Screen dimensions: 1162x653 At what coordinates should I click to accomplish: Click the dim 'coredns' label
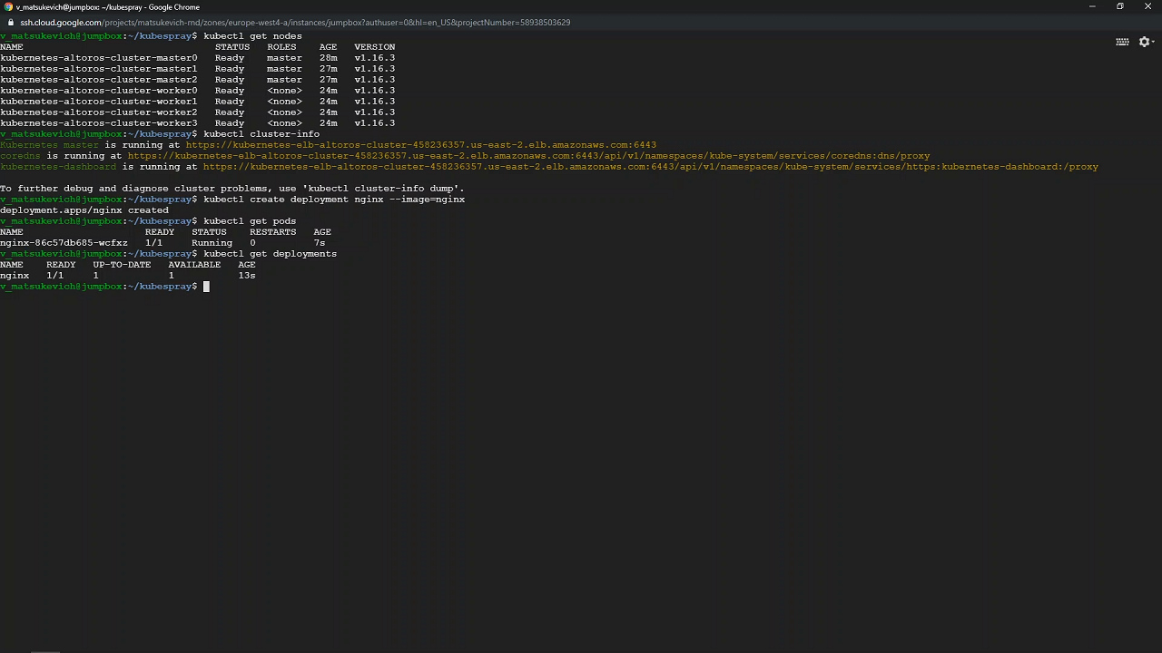(x=20, y=156)
